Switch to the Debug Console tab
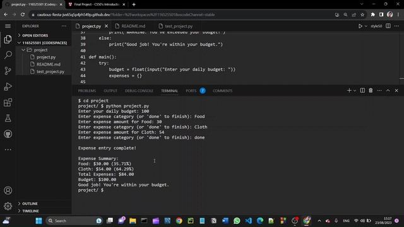Screen dimensions: 404x227 (x=139, y=91)
